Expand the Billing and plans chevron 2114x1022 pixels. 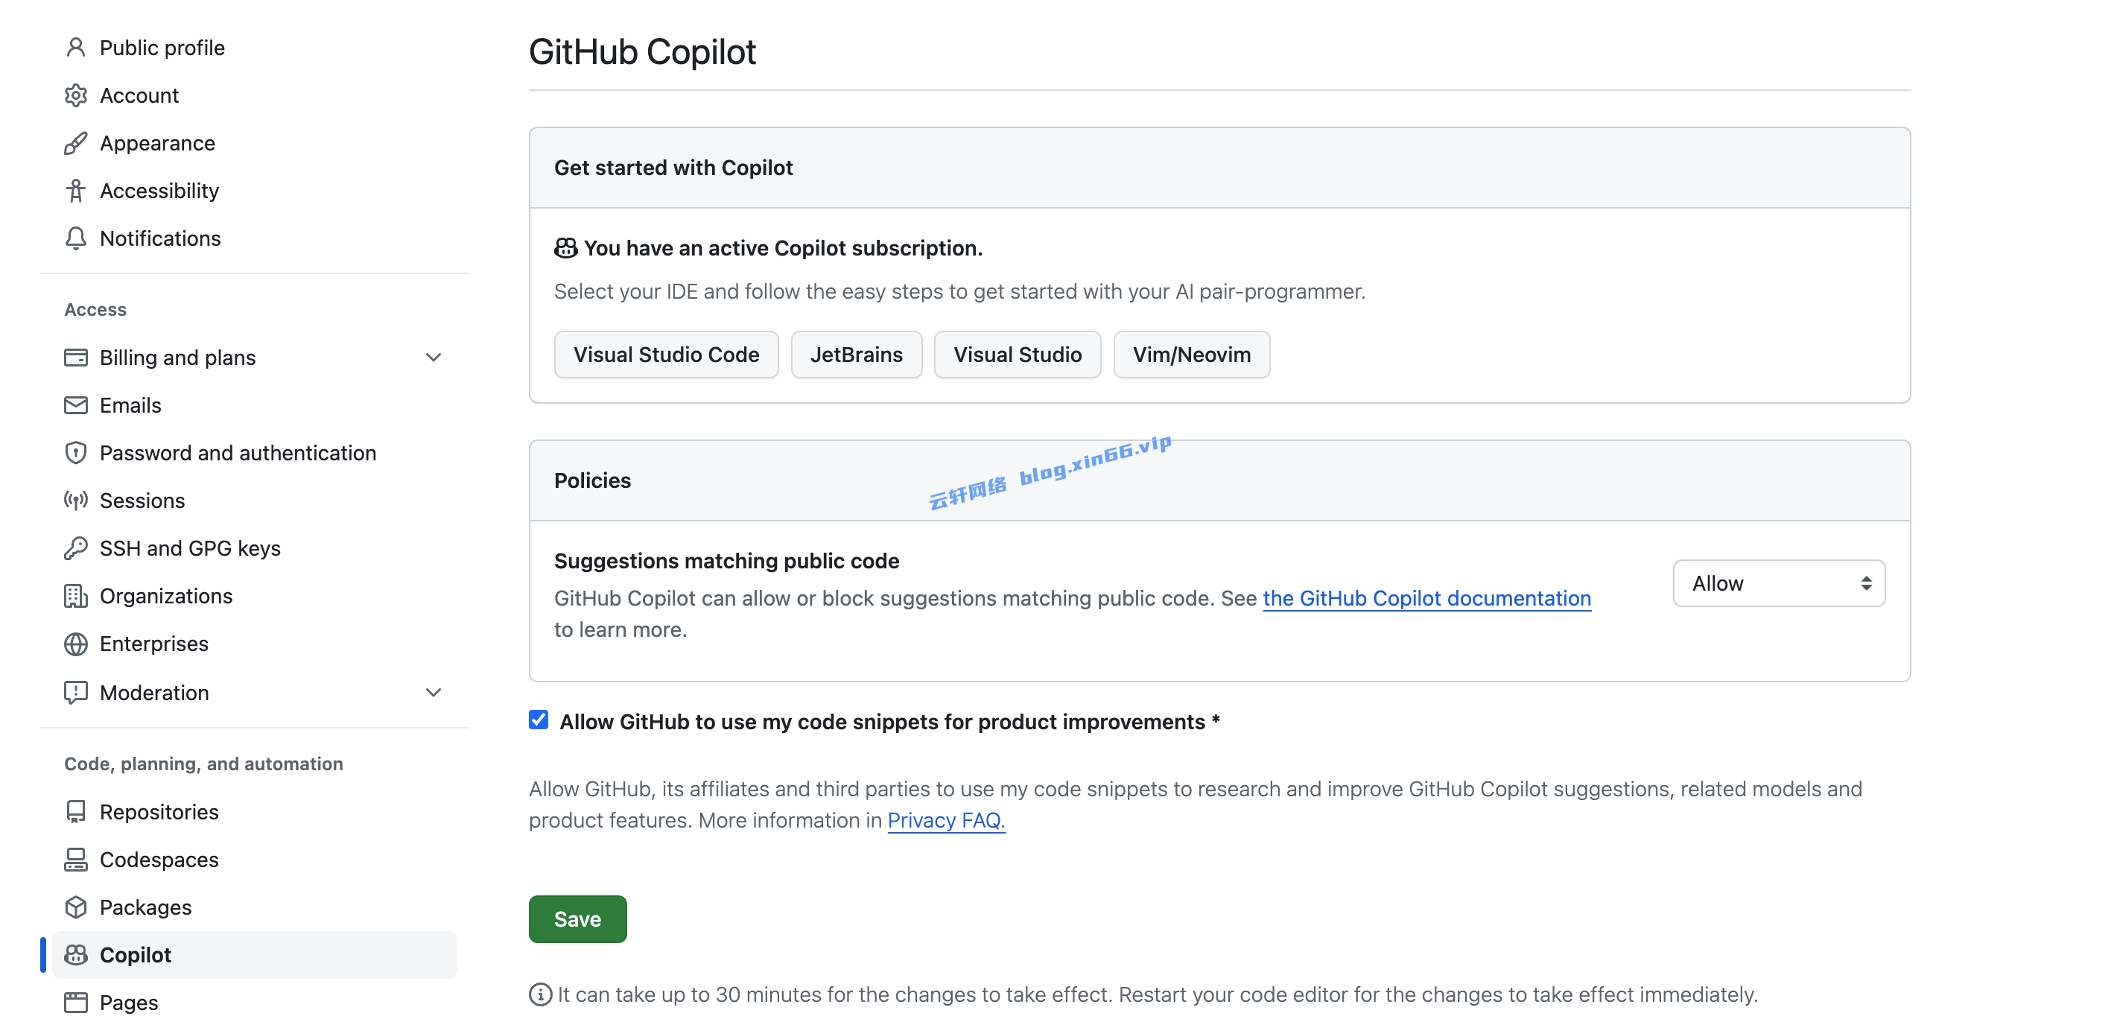434,357
